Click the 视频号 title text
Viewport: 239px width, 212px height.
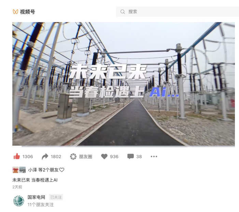tap(27, 12)
